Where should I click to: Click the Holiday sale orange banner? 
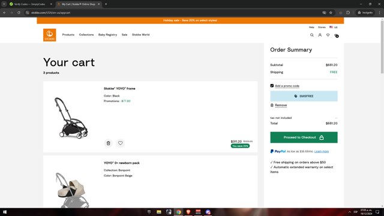click(x=190, y=20)
